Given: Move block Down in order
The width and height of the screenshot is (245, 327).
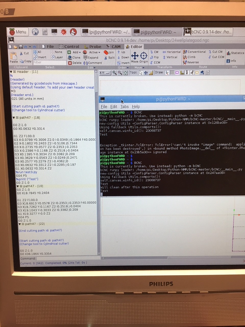Looking at the screenshot, I should [x=123, y=57].
